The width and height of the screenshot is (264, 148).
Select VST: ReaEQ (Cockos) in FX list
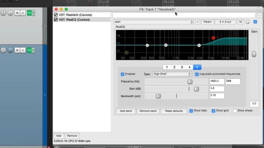pos(74,20)
